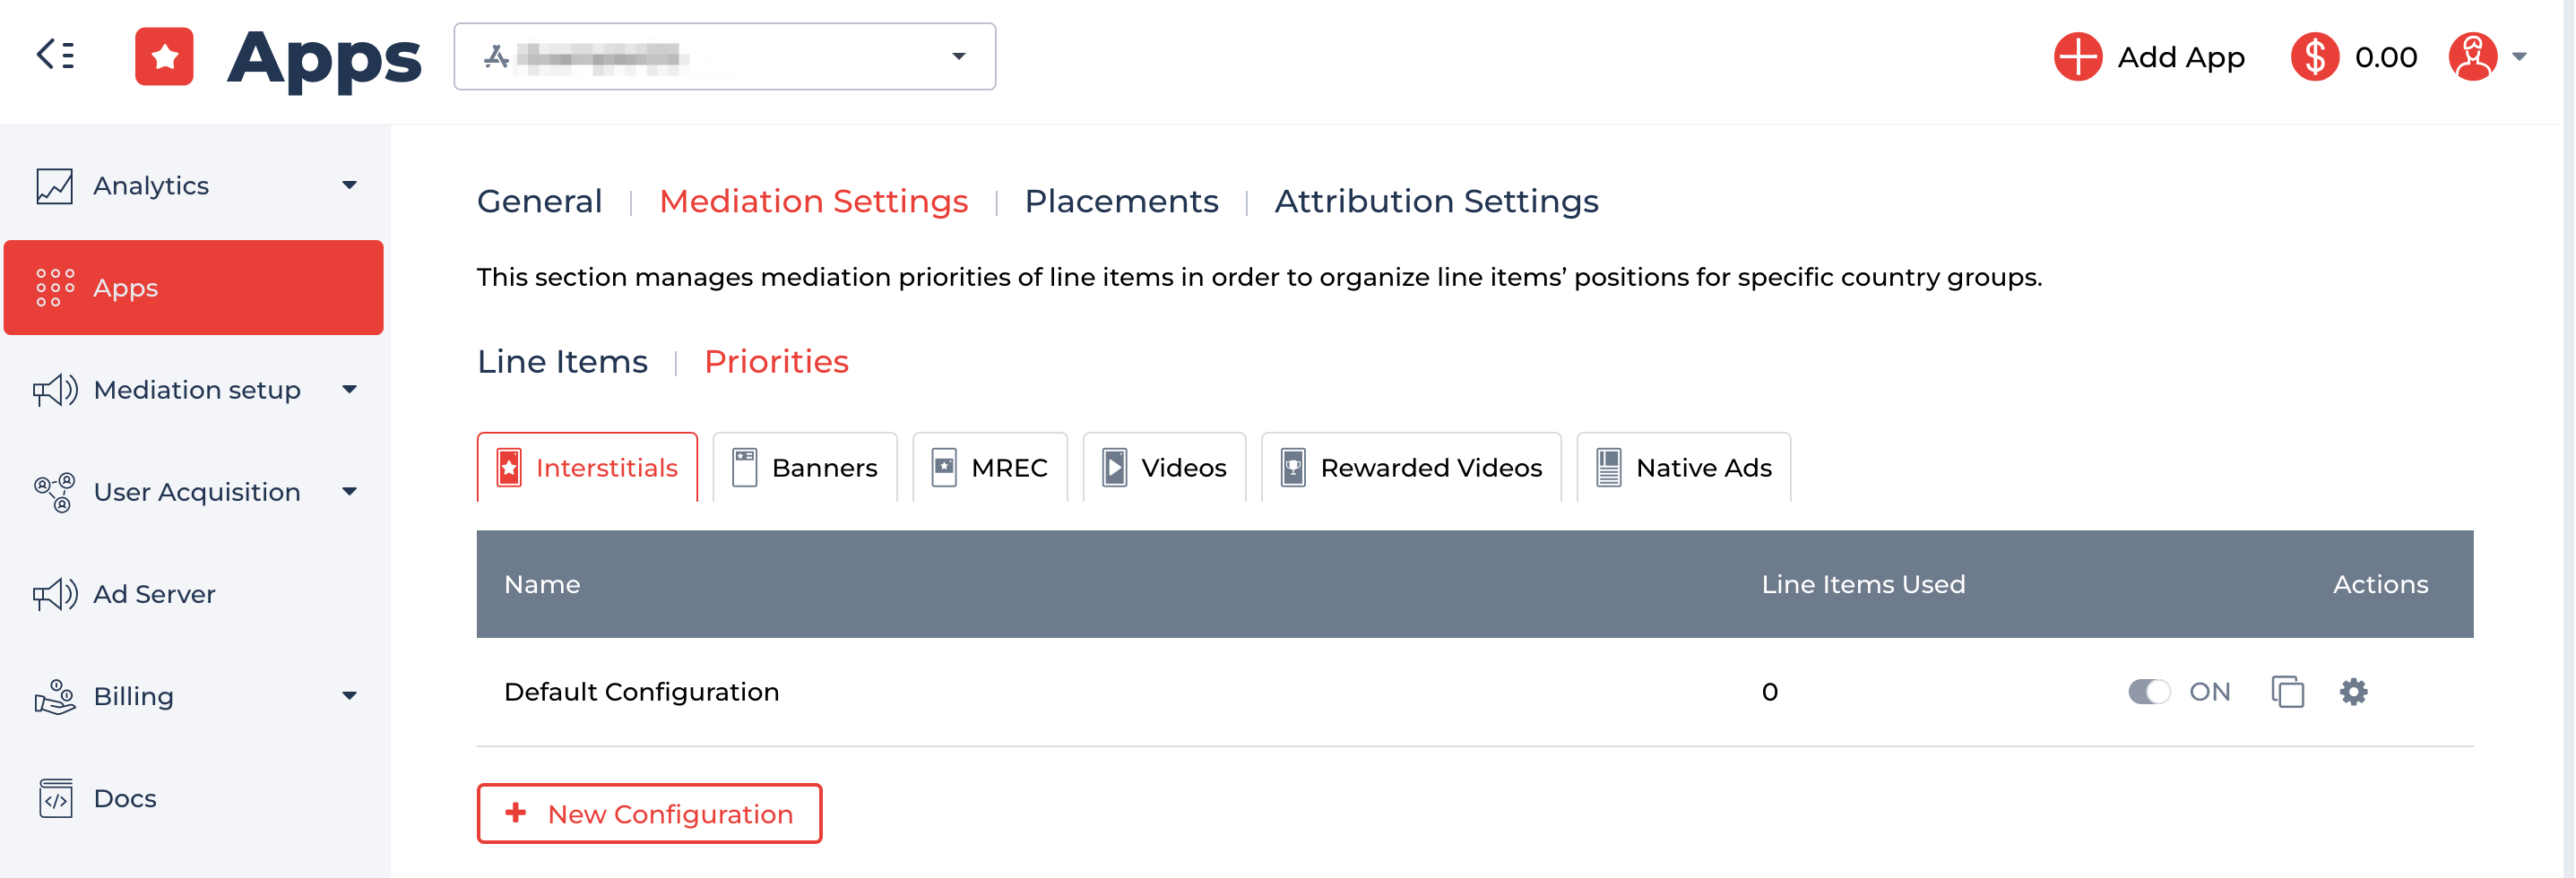Screen dimensions: 2576x878
Task: Click the red star Appodeal logo
Action: click(164, 57)
